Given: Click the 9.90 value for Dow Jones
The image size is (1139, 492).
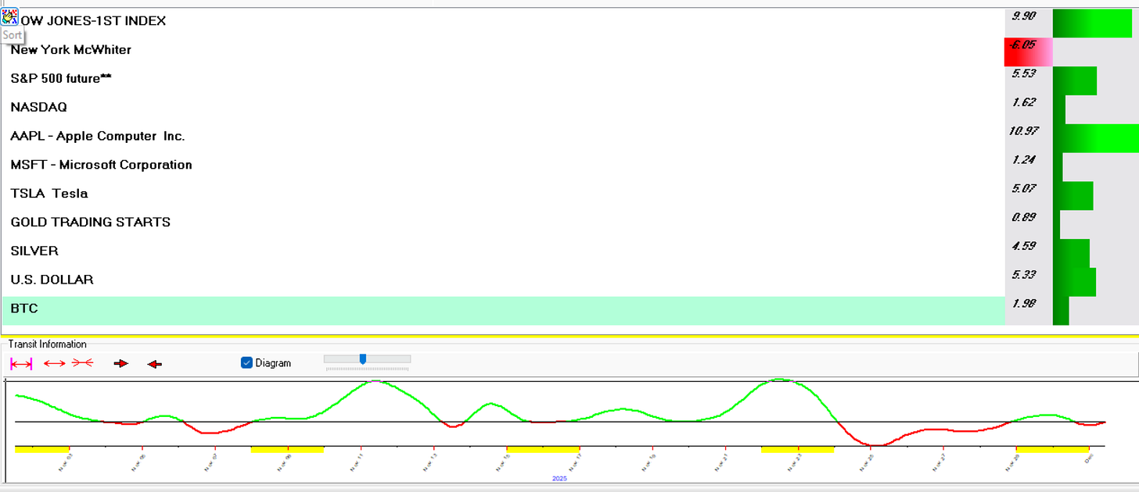Looking at the screenshot, I should 1023,16.
